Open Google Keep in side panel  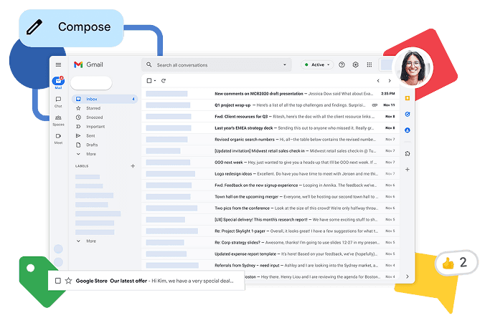[x=408, y=98]
